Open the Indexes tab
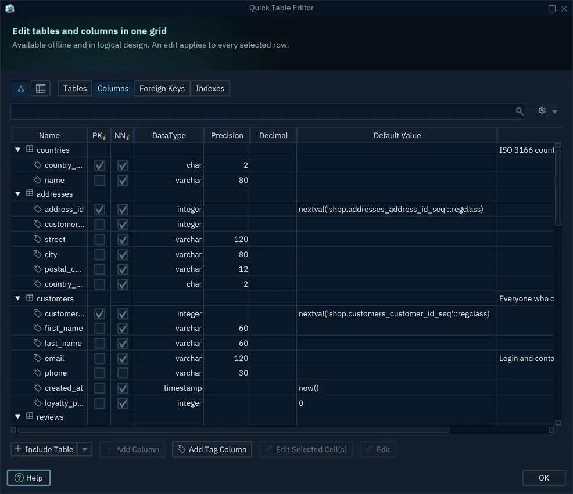Image resolution: width=573 pixels, height=494 pixels. pos(210,88)
